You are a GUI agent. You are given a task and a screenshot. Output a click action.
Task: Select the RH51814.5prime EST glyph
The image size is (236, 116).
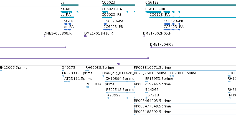point(87,87)
